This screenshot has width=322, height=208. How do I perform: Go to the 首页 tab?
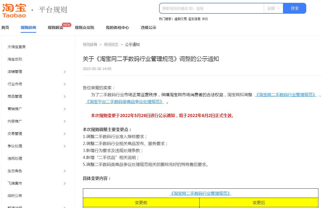point(5,28)
